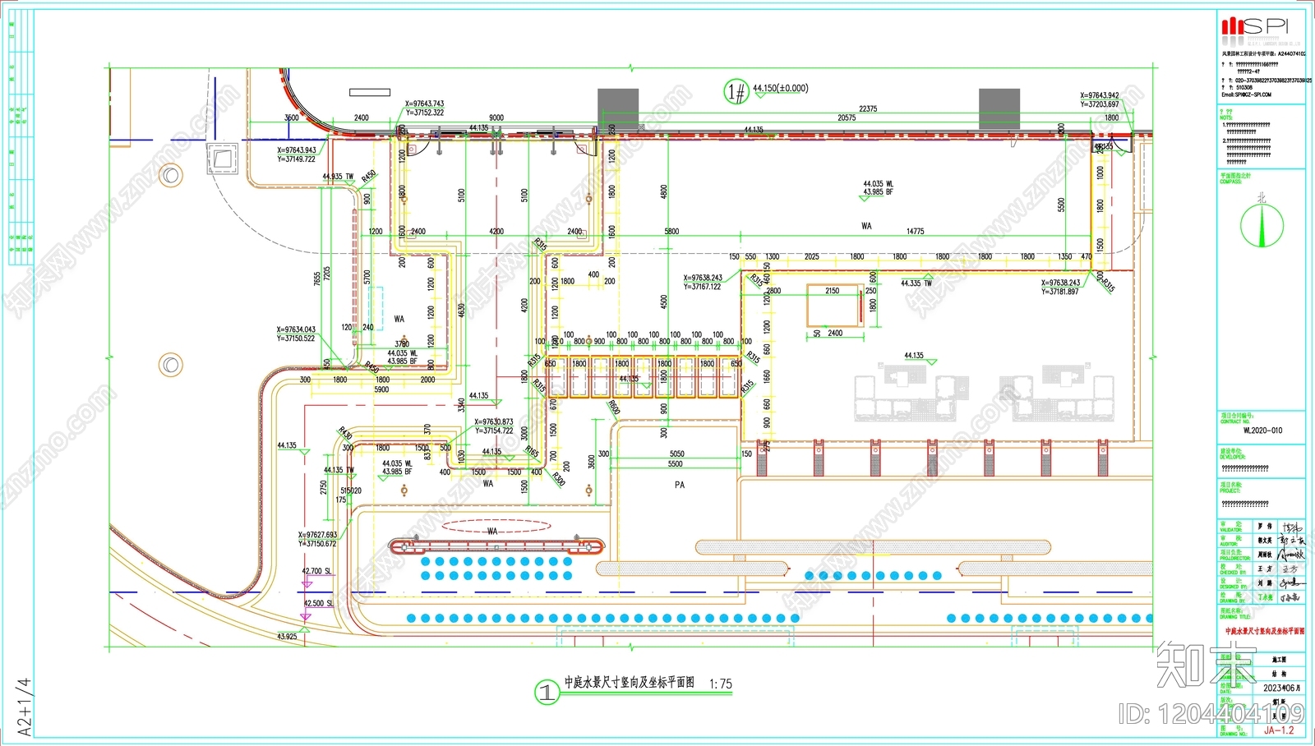Click the left gray column block on the top wall

click(618, 108)
